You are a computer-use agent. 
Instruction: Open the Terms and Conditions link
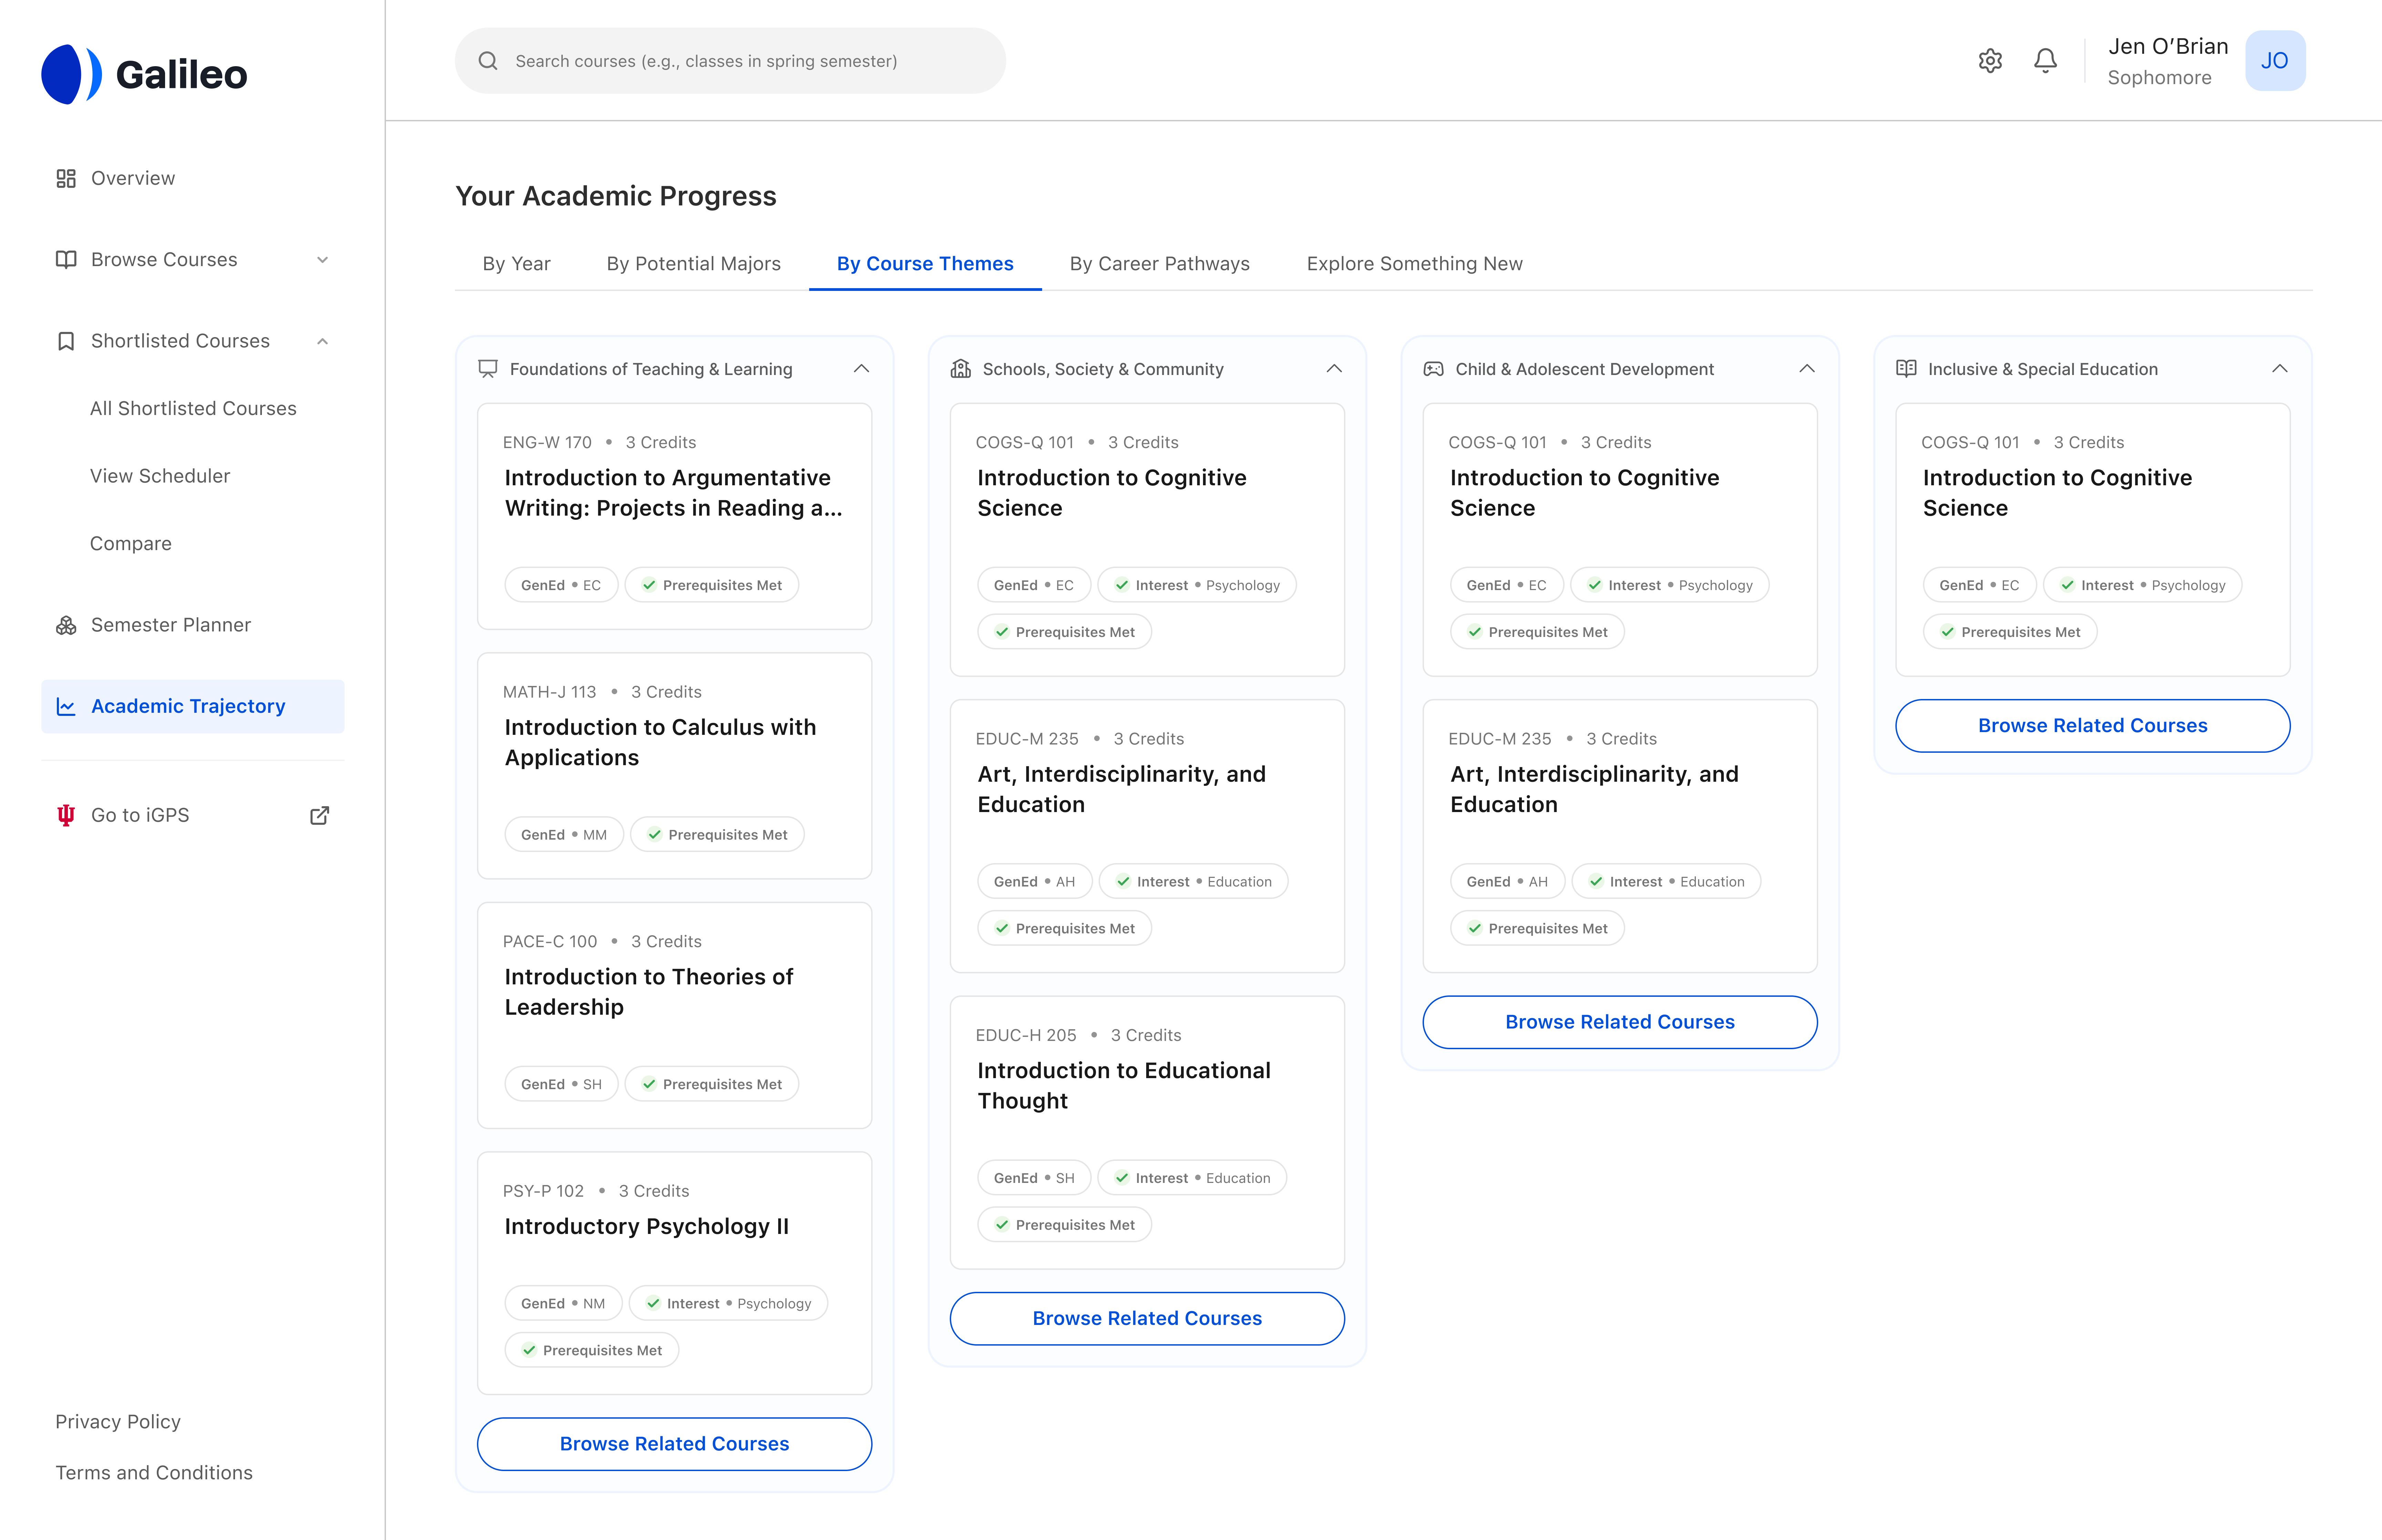154,1473
